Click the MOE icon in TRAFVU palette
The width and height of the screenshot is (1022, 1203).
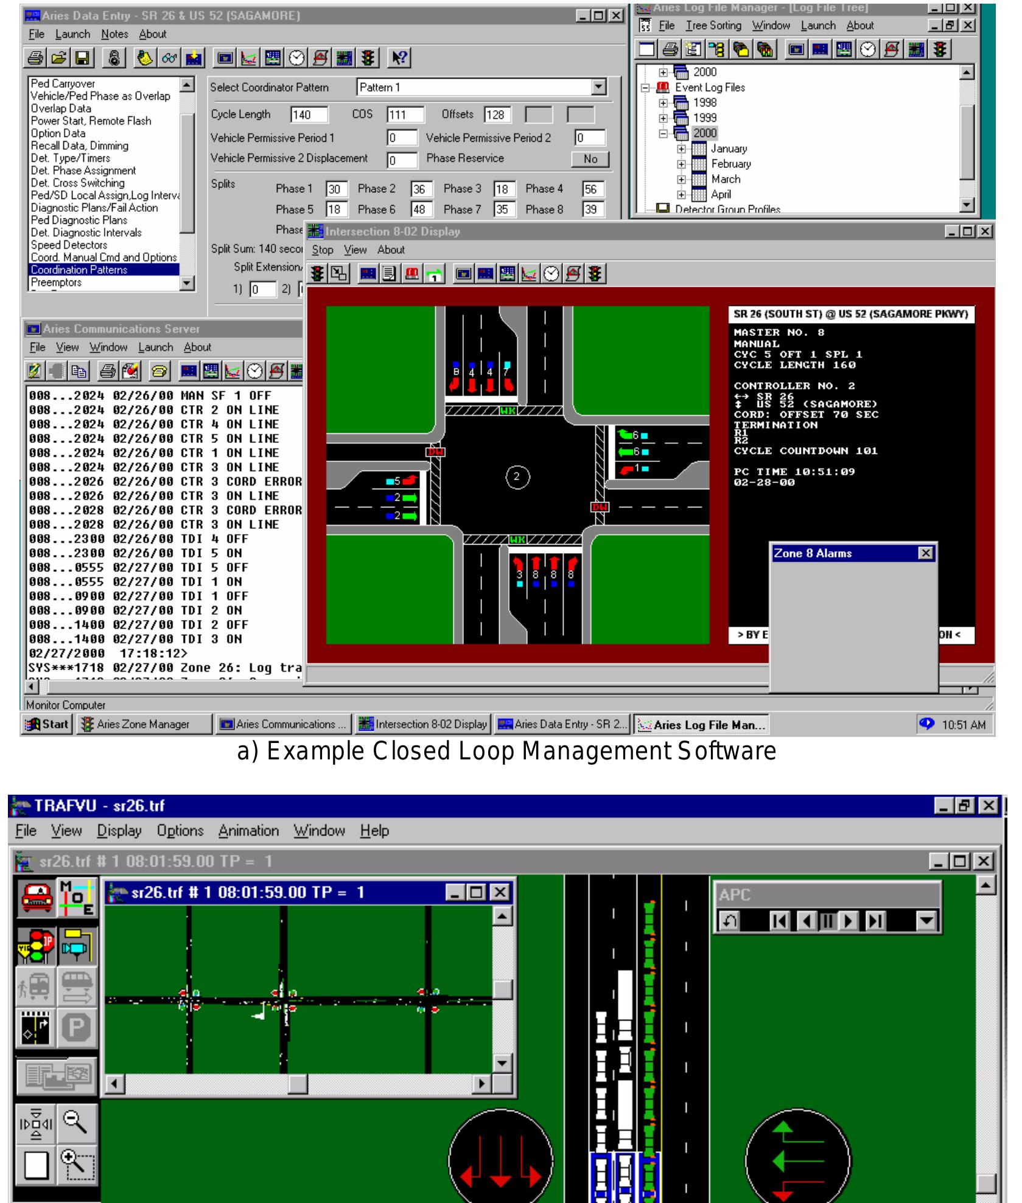tap(77, 899)
